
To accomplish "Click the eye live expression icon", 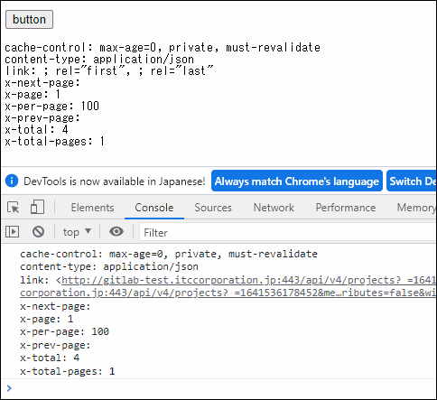I will [116, 231].
